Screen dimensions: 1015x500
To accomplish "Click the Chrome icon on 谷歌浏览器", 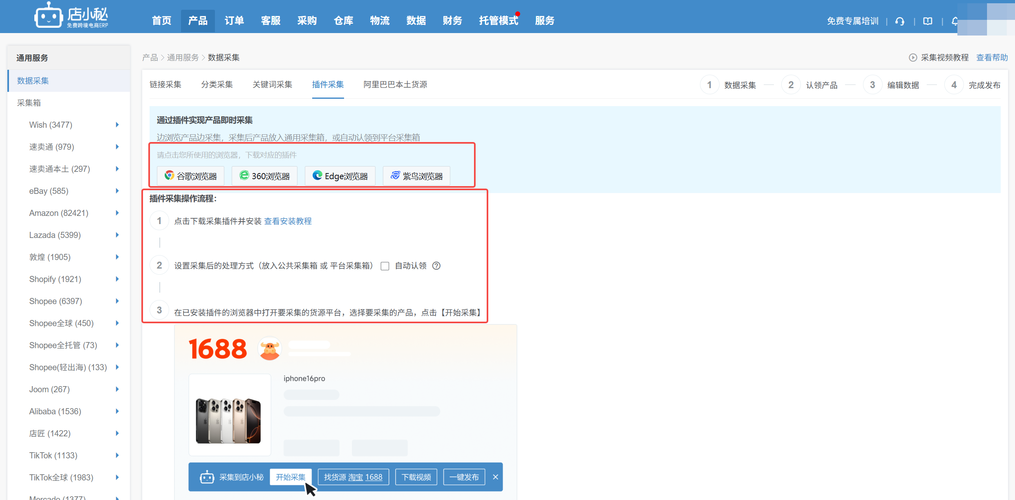I will coord(169,176).
